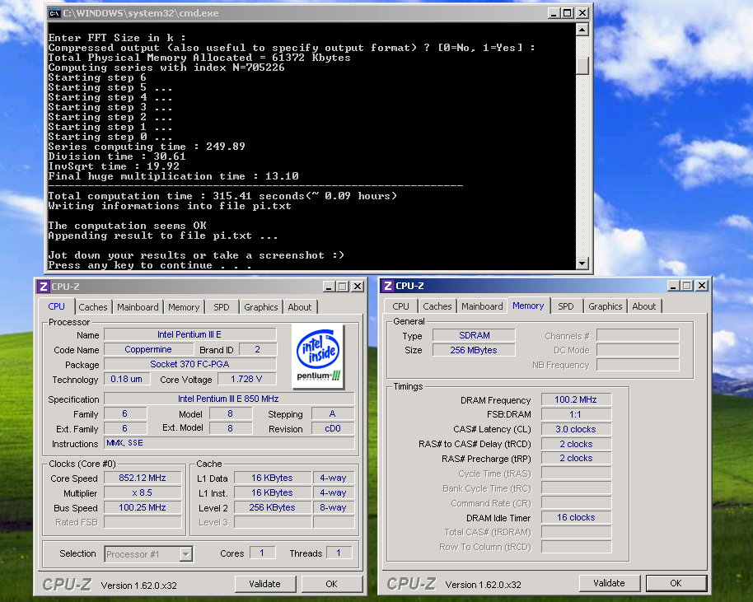The image size is (753, 602).
Task: Click the Multiplier value 'x 8.5'
Action: 143,492
